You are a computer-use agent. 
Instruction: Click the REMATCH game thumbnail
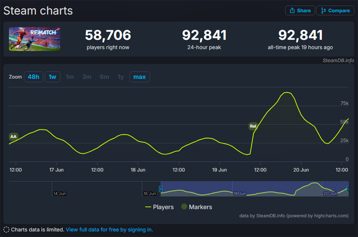(x=34, y=39)
